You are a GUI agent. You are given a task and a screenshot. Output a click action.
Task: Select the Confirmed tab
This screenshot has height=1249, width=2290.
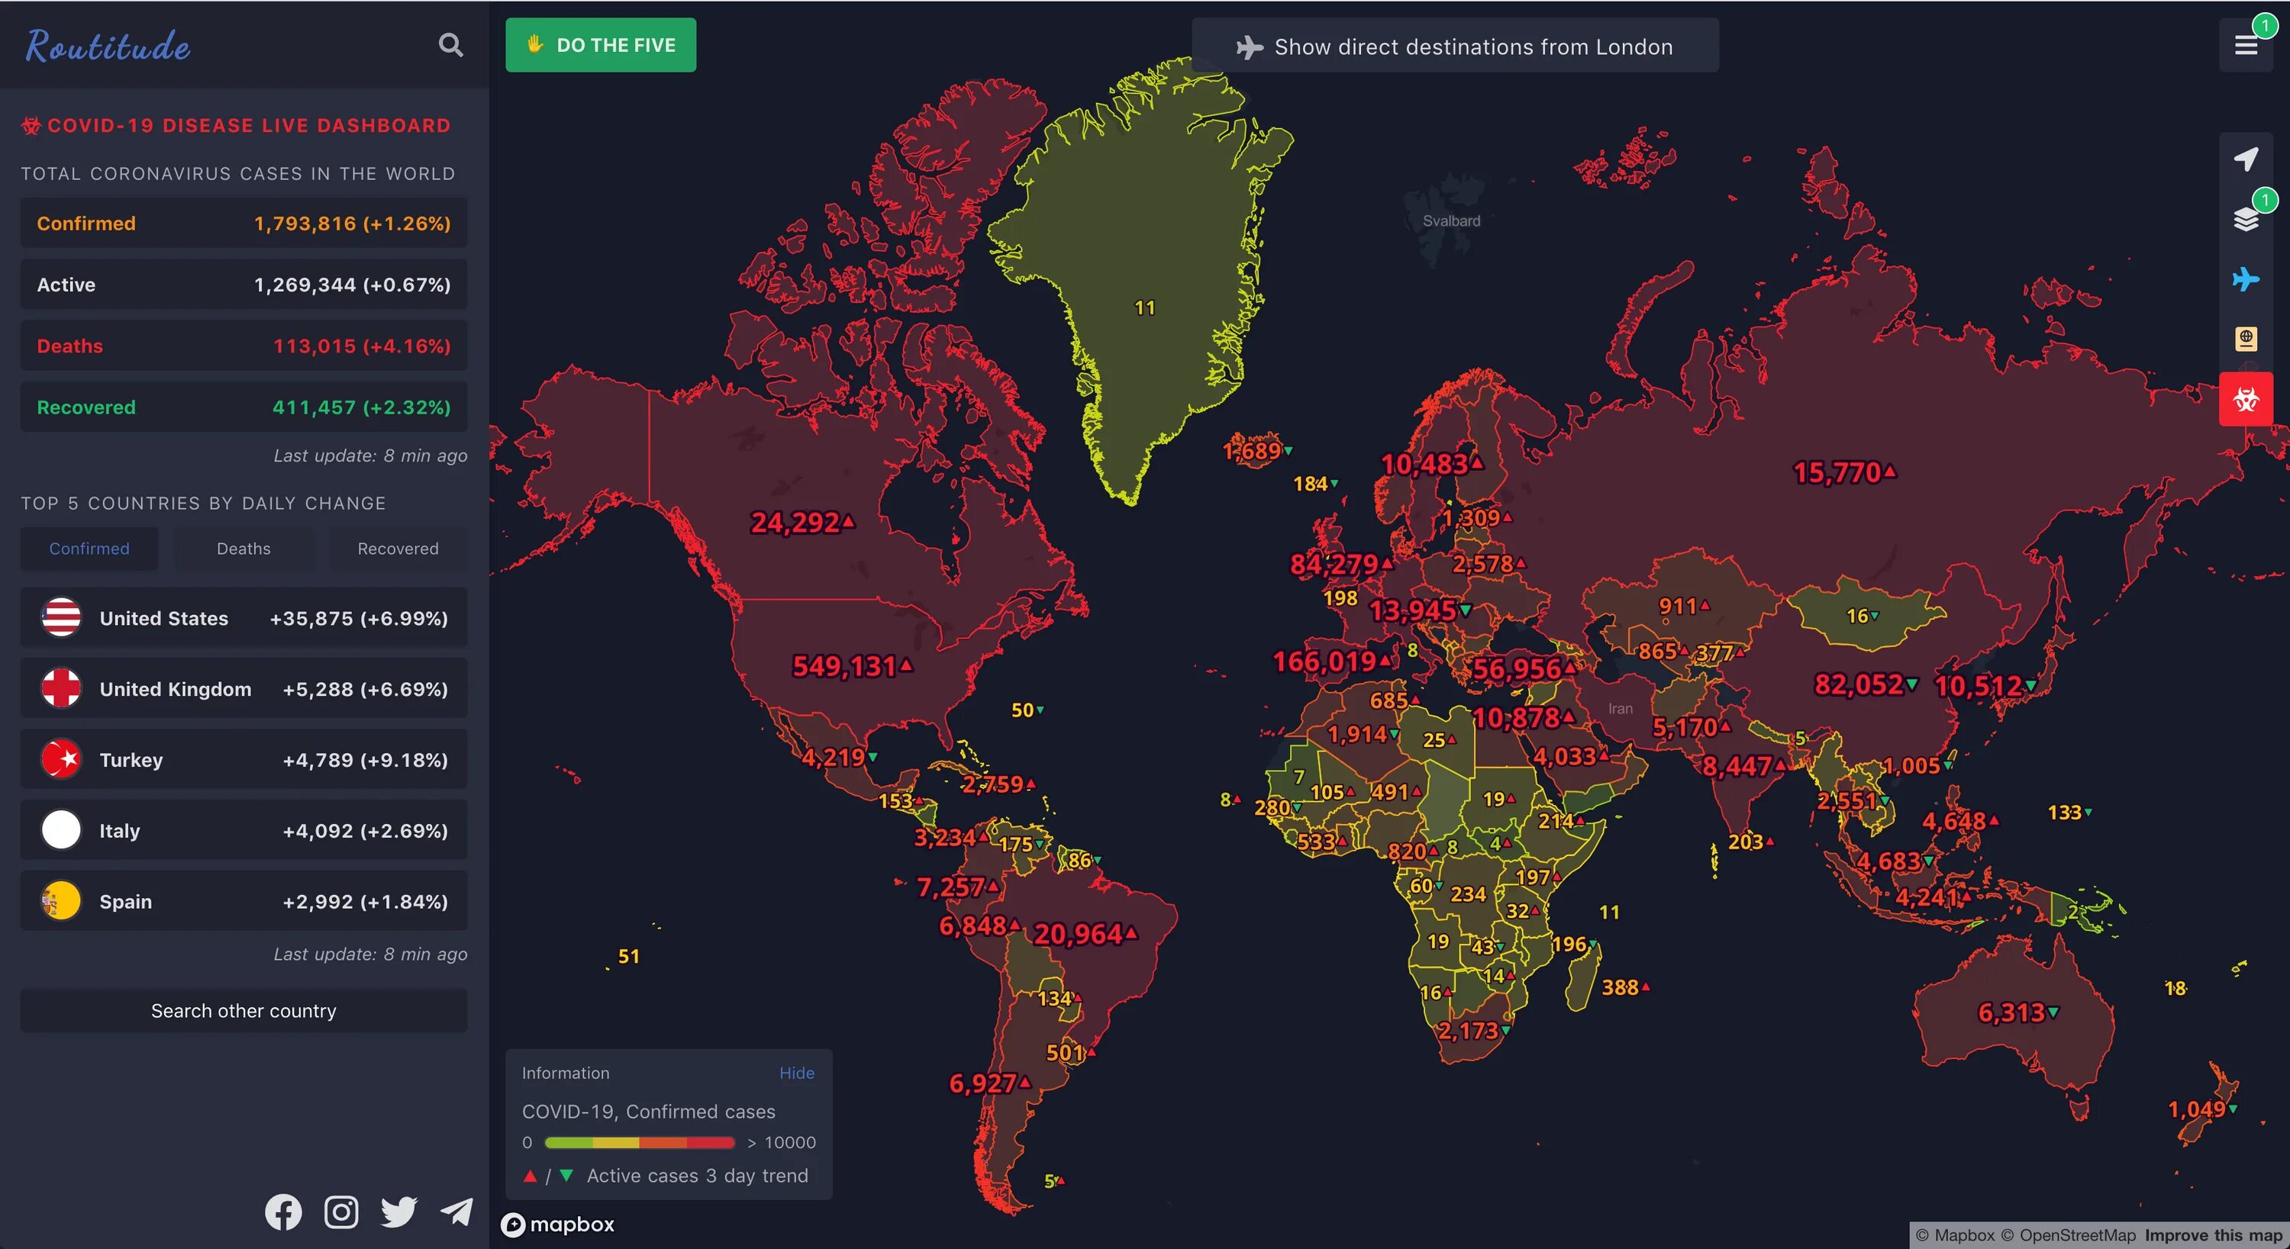[x=89, y=549]
